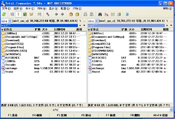This screenshot has width=175, height=119.
Task: Click the F8 删除 button
Action: (135, 115)
